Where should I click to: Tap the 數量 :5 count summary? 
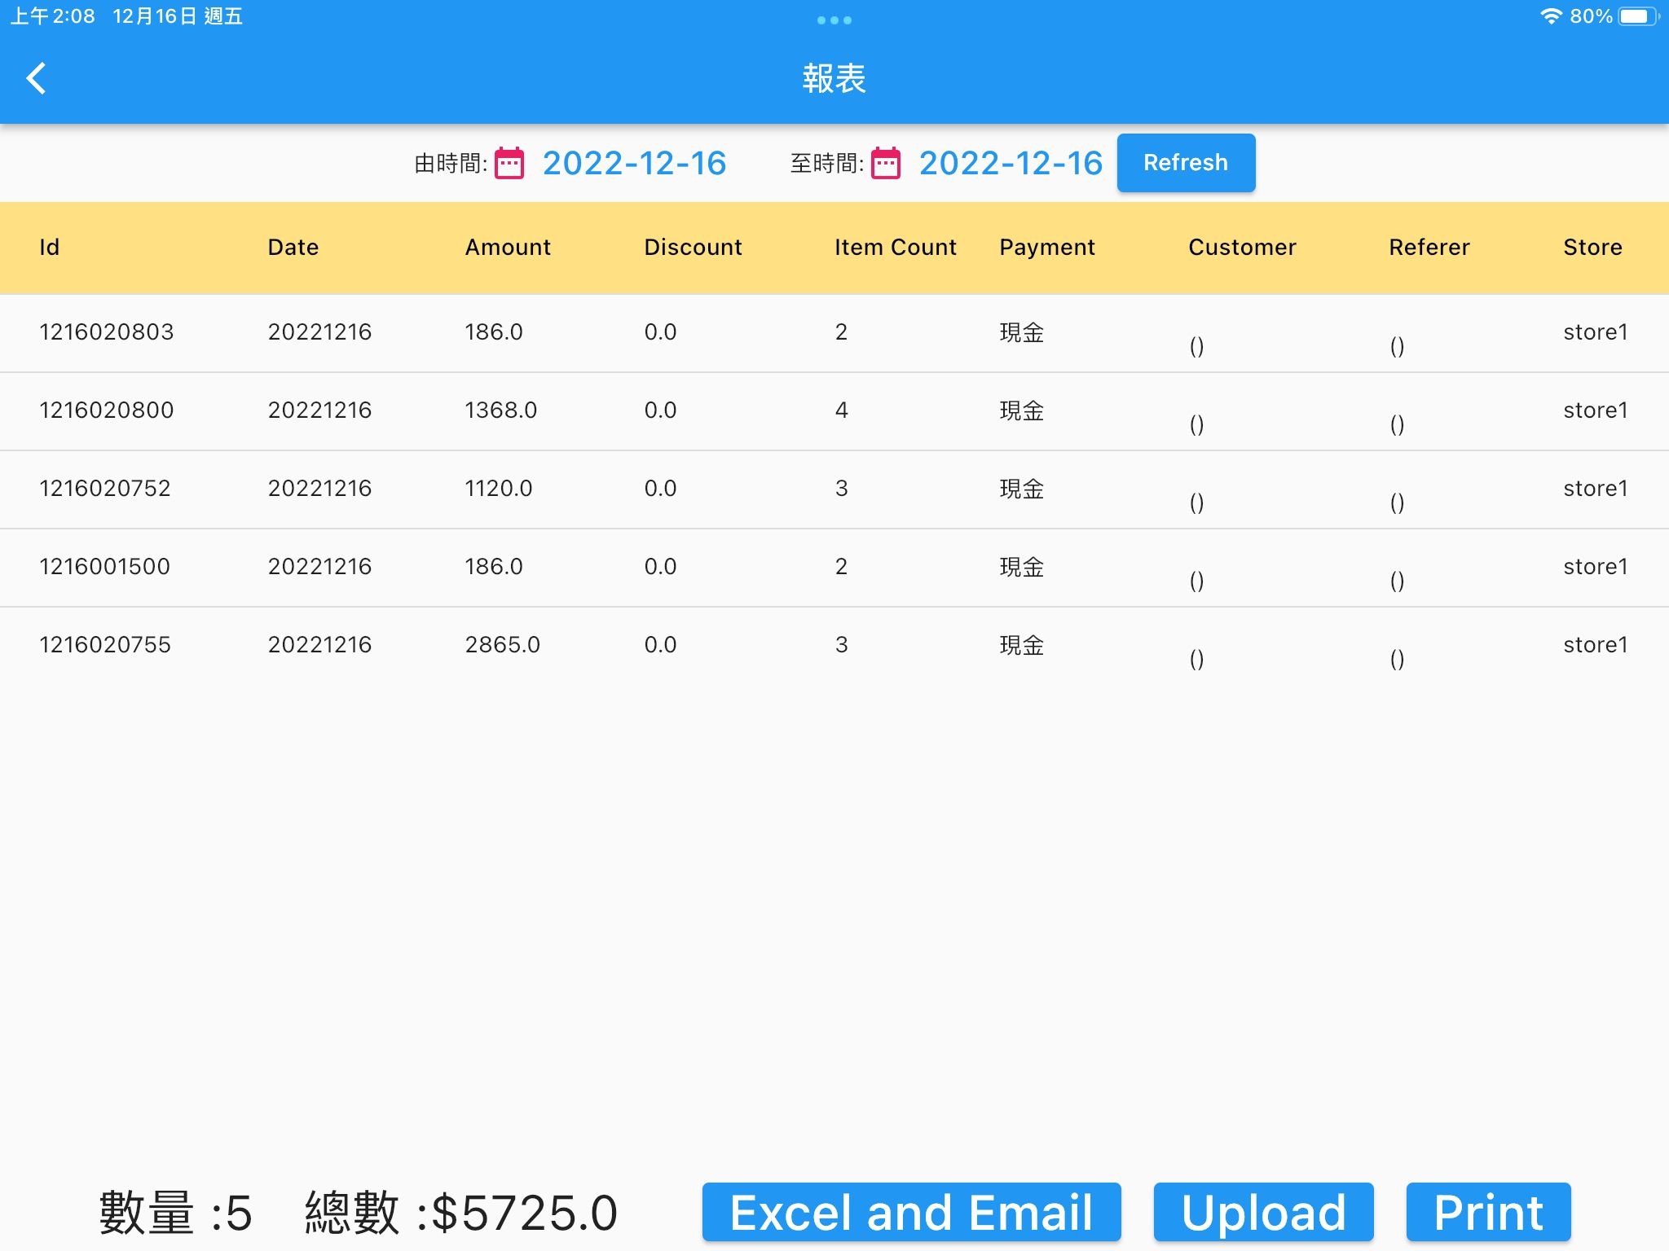(x=175, y=1213)
